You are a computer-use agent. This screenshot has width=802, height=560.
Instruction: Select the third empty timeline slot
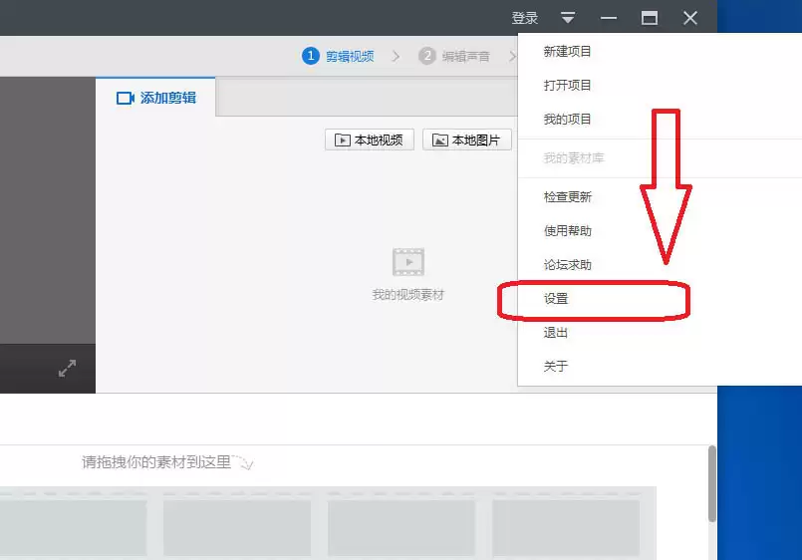click(x=401, y=527)
